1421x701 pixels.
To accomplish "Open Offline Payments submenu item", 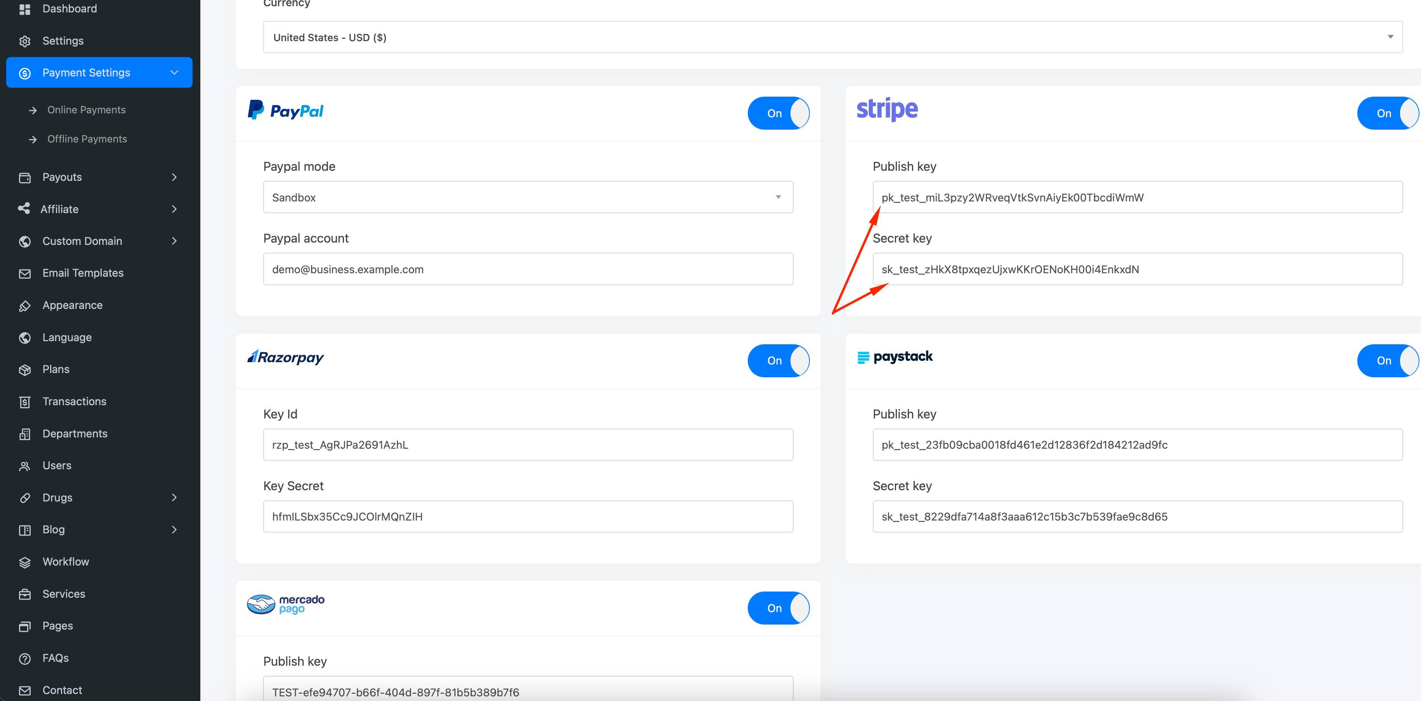I will click(x=87, y=139).
